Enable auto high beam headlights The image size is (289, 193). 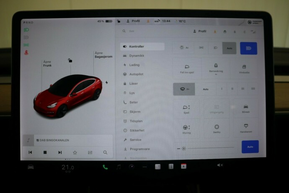(248, 48)
